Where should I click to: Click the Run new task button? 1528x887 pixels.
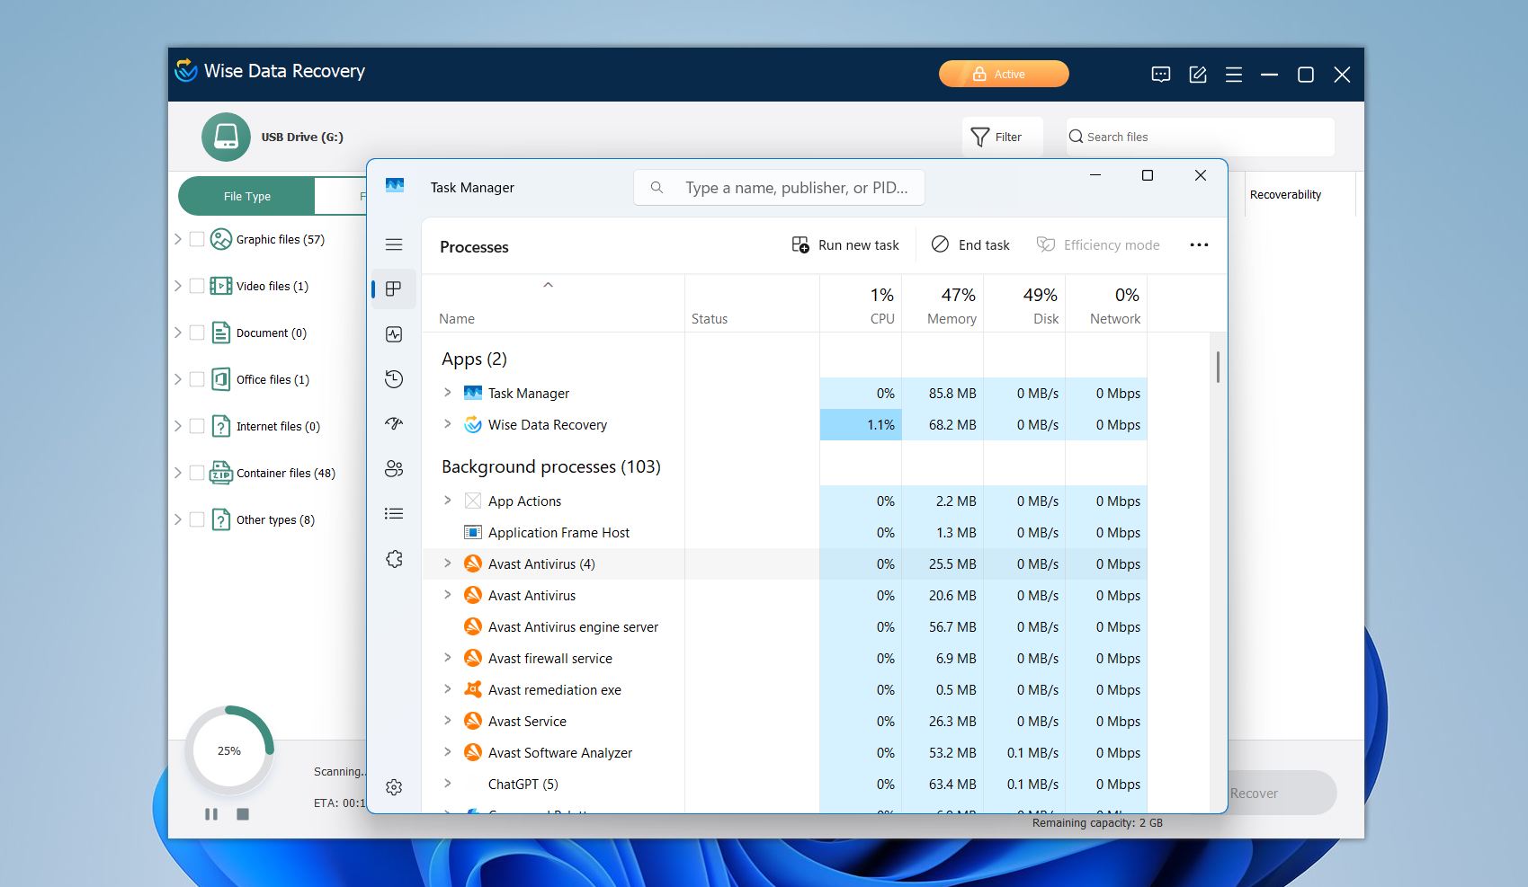click(x=844, y=244)
